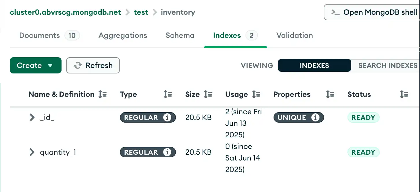Sort indexes by Size column icon
Screen dimensions: 420x192
(208, 94)
